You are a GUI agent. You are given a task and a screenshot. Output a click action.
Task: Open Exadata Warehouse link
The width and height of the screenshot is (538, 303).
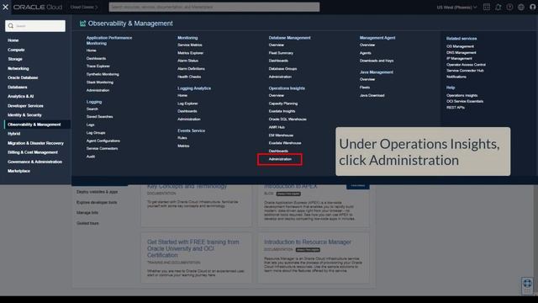285,143
